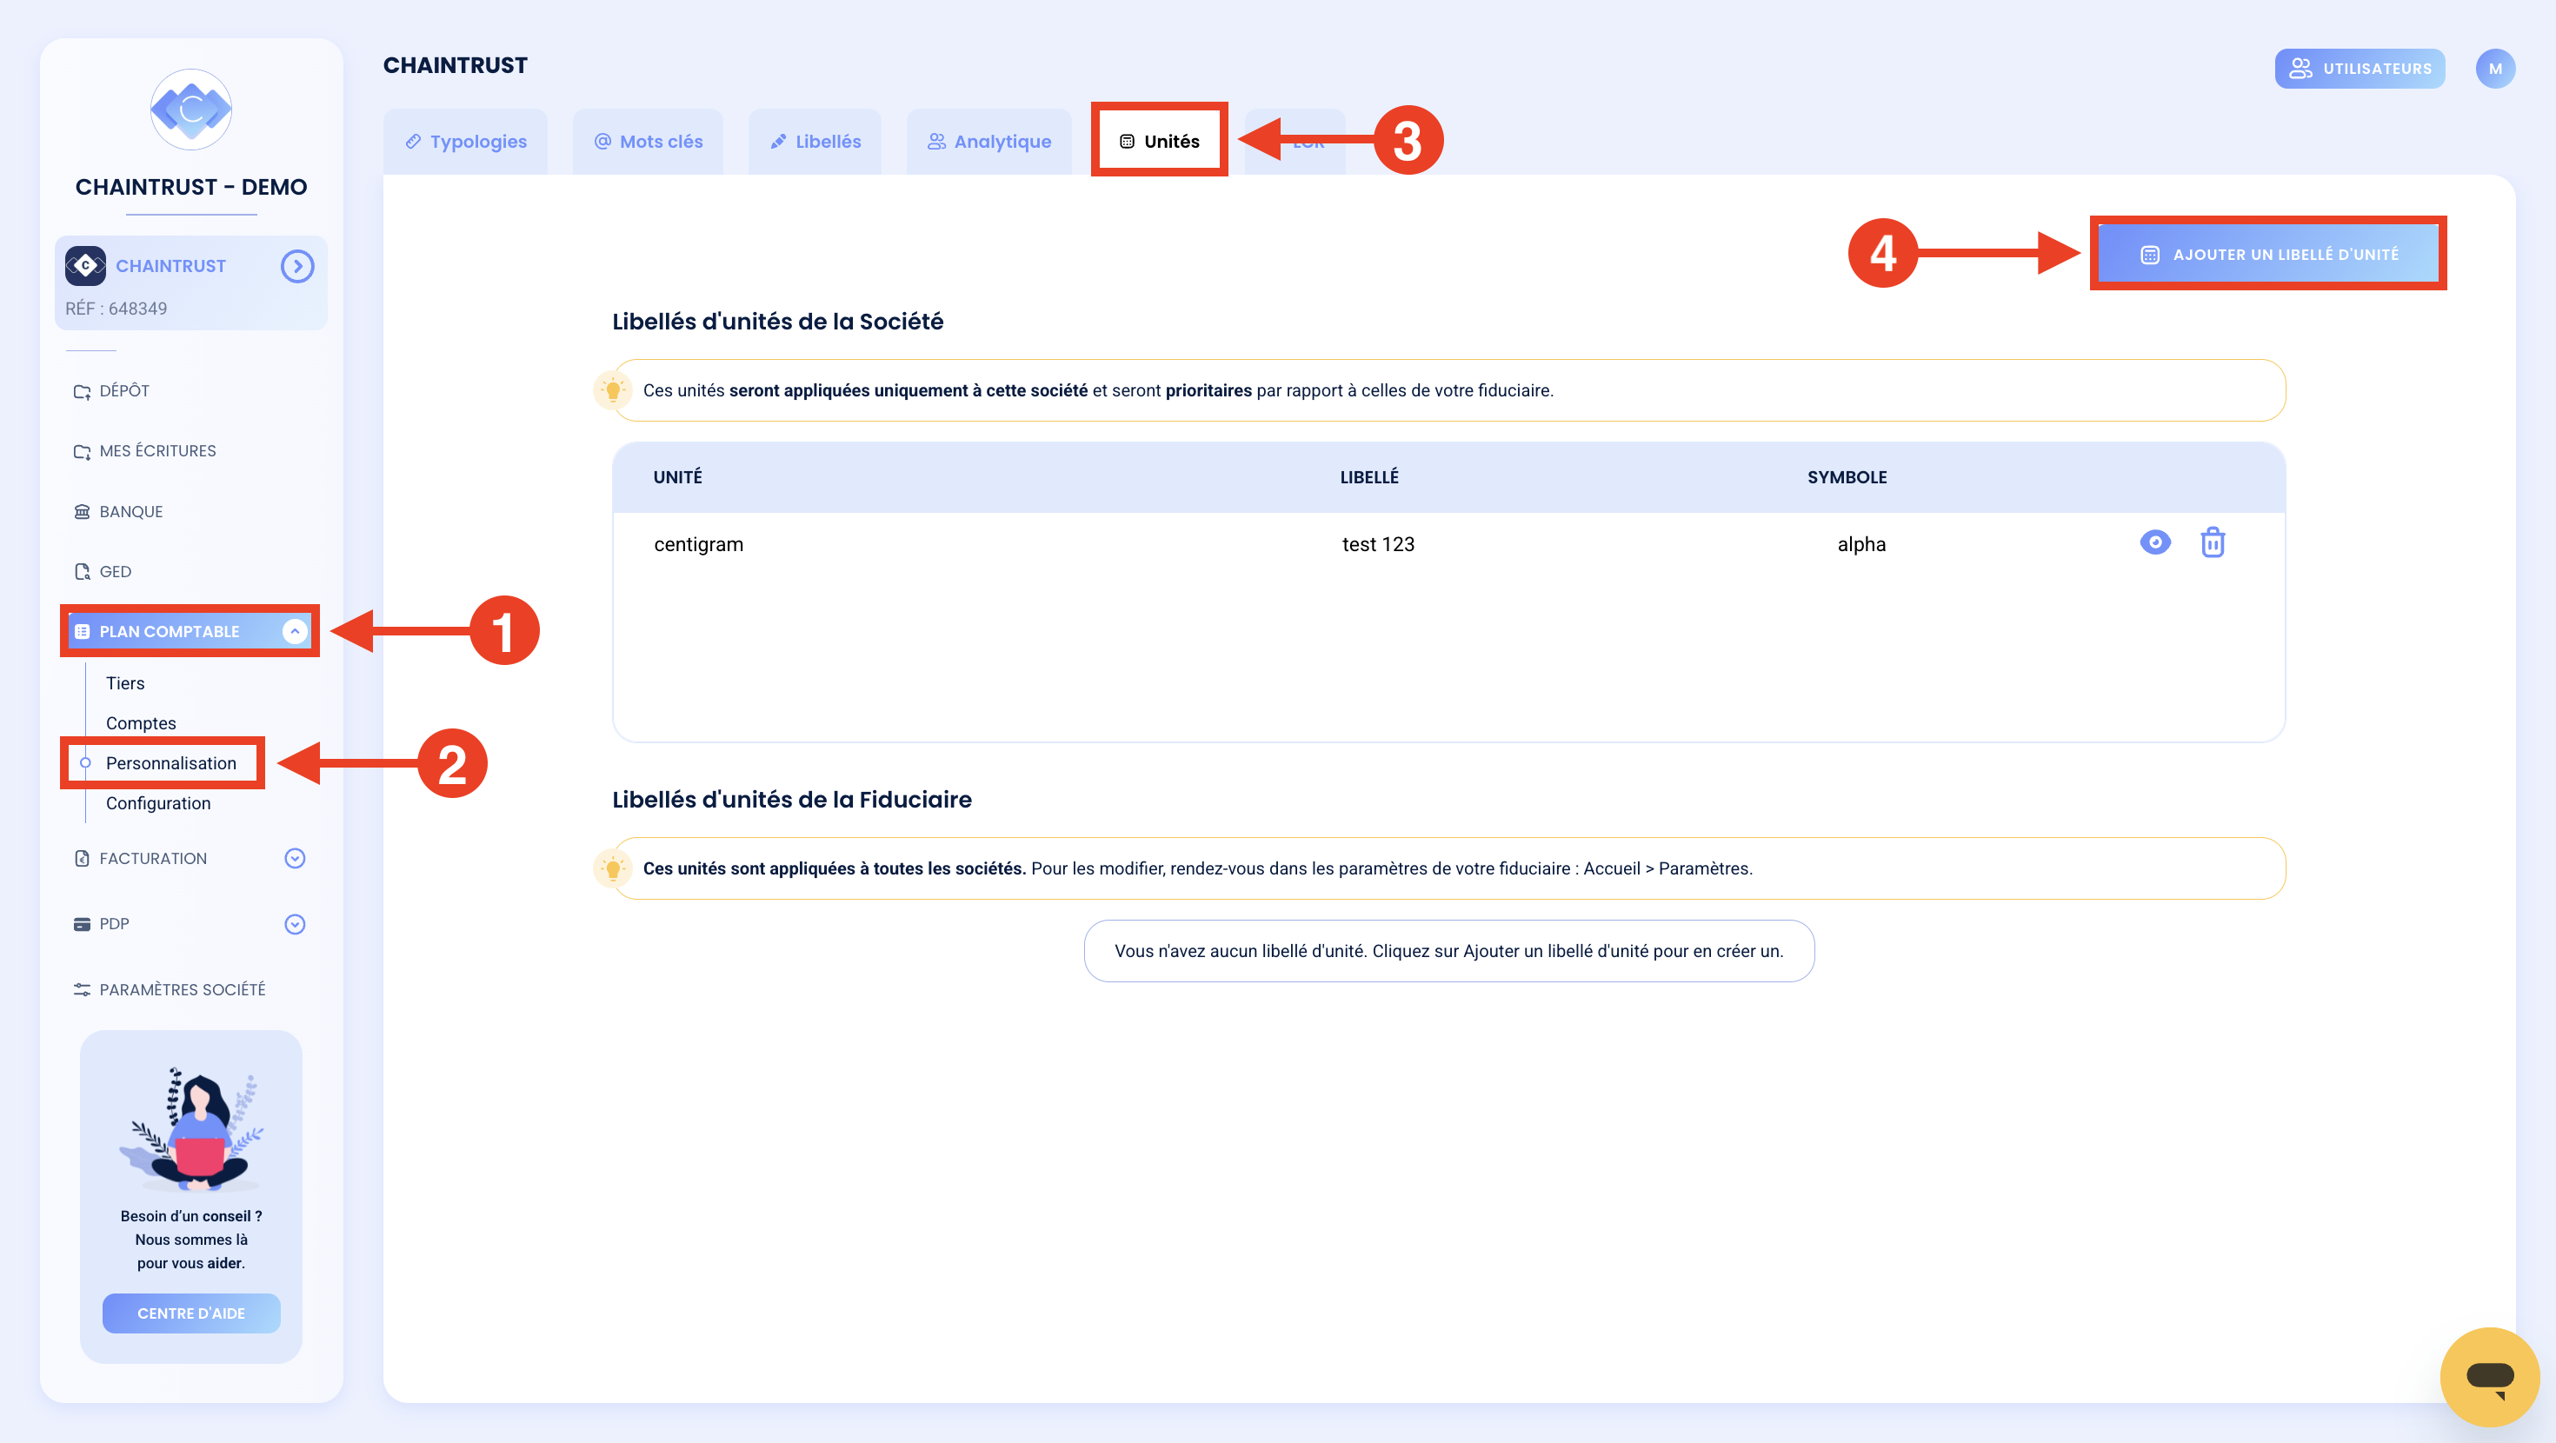Click the 'alpha' symbol cell
The width and height of the screenshot is (2556, 1443).
[x=1860, y=544]
